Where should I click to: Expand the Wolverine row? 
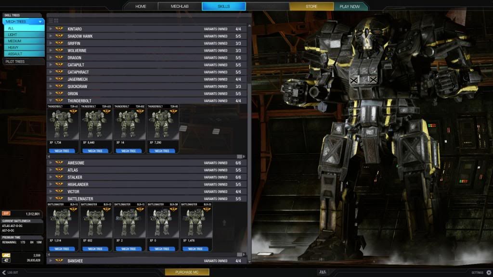coord(51,50)
